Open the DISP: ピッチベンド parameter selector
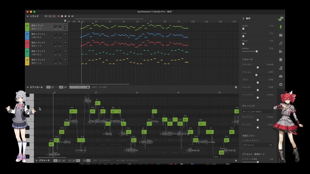 coord(129,160)
